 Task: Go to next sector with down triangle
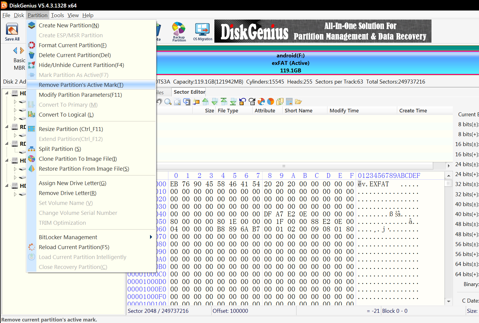215,102
